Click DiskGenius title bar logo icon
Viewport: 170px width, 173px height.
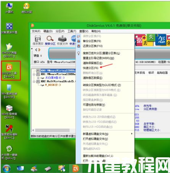(33, 26)
